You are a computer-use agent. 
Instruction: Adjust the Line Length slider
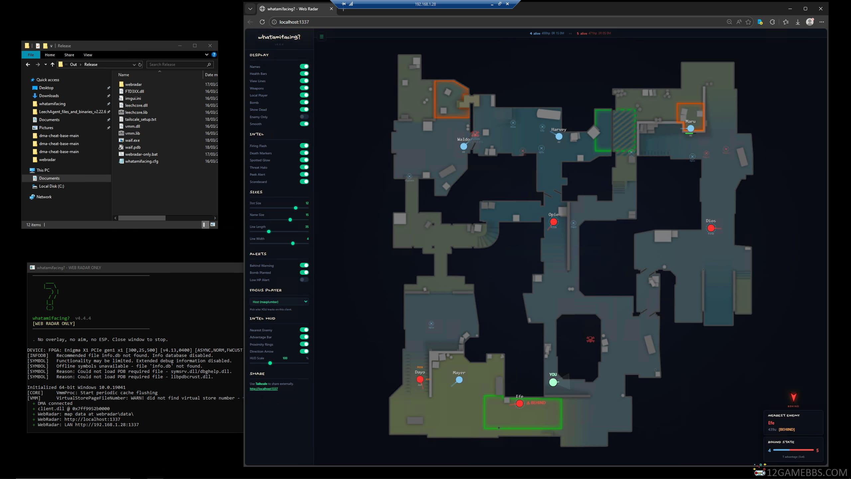tap(279, 232)
